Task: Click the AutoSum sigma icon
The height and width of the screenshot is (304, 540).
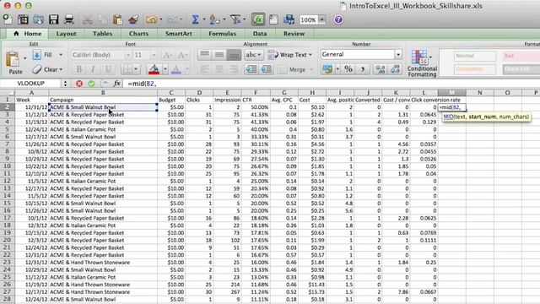Action: tap(195, 19)
